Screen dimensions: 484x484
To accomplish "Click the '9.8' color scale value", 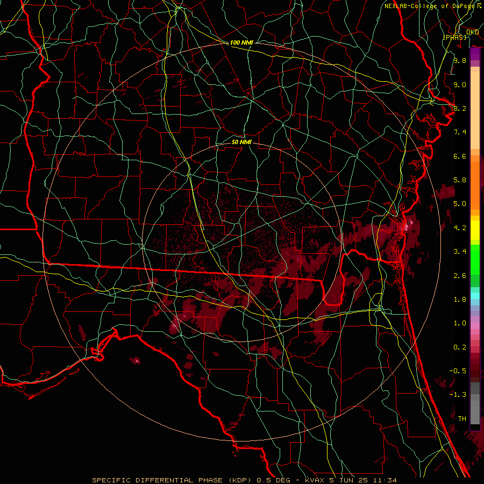I will click(x=460, y=60).
